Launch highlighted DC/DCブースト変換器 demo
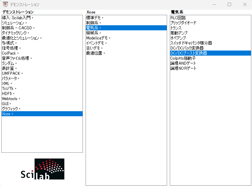252x186 pixels. click(211, 53)
